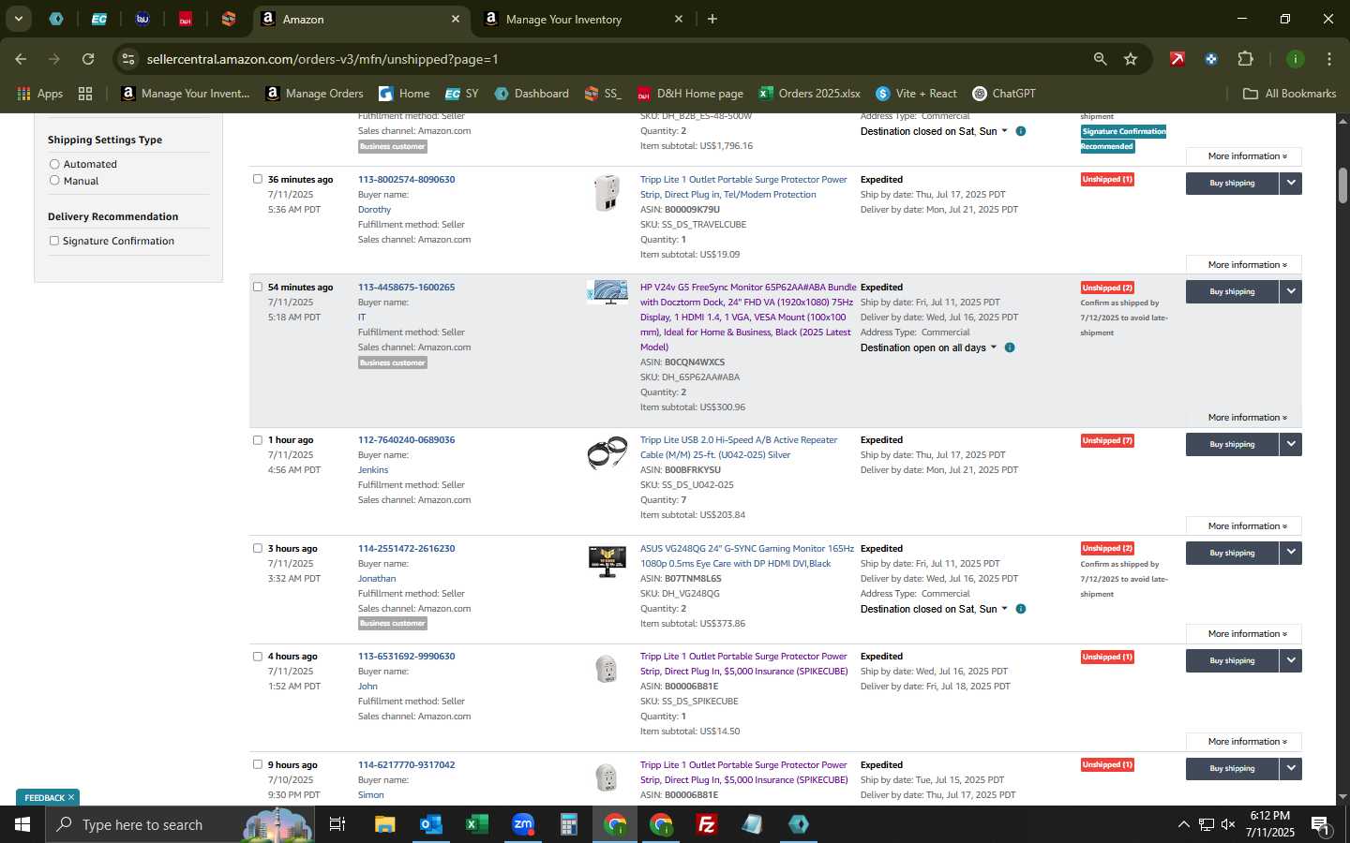Open Outlook from the taskbar
Viewport: 1350px width, 843px height.
tap(430, 824)
